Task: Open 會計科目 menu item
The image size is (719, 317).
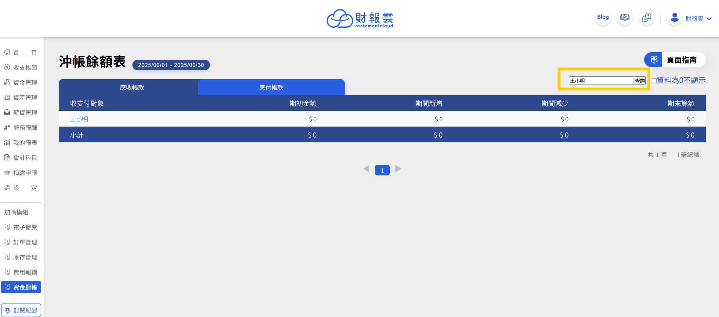Action: (x=21, y=157)
